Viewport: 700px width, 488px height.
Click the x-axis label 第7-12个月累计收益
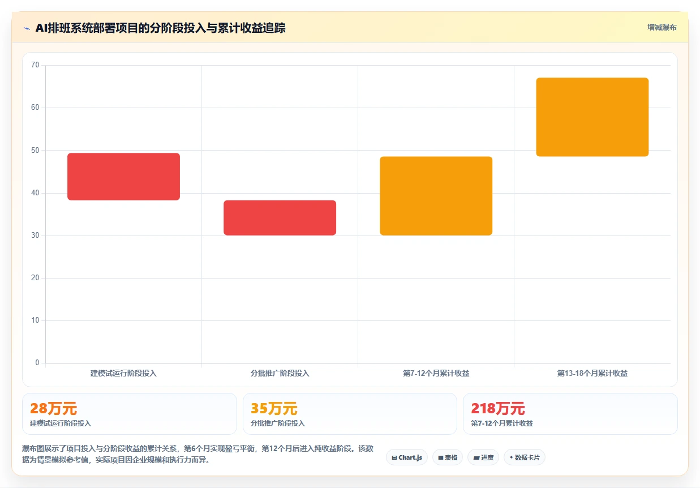coord(436,373)
